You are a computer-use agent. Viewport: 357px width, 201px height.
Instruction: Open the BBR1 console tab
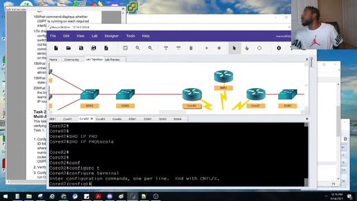(52, 119)
